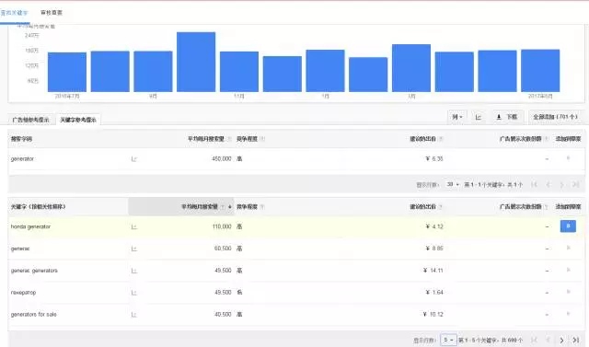Click search volume value 40,500

223,315
